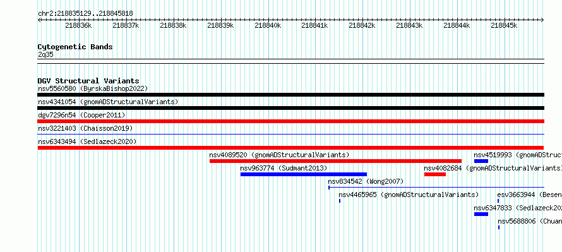Click the 218843k ruler label
The height and width of the screenshot is (252, 562).
point(409,25)
